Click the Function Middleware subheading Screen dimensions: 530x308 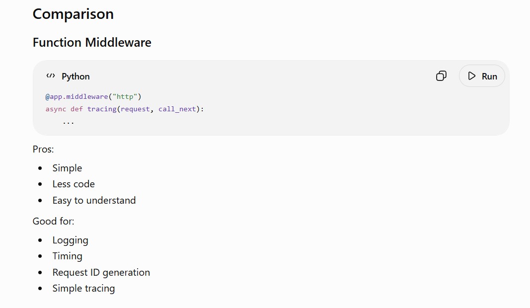[92, 43]
